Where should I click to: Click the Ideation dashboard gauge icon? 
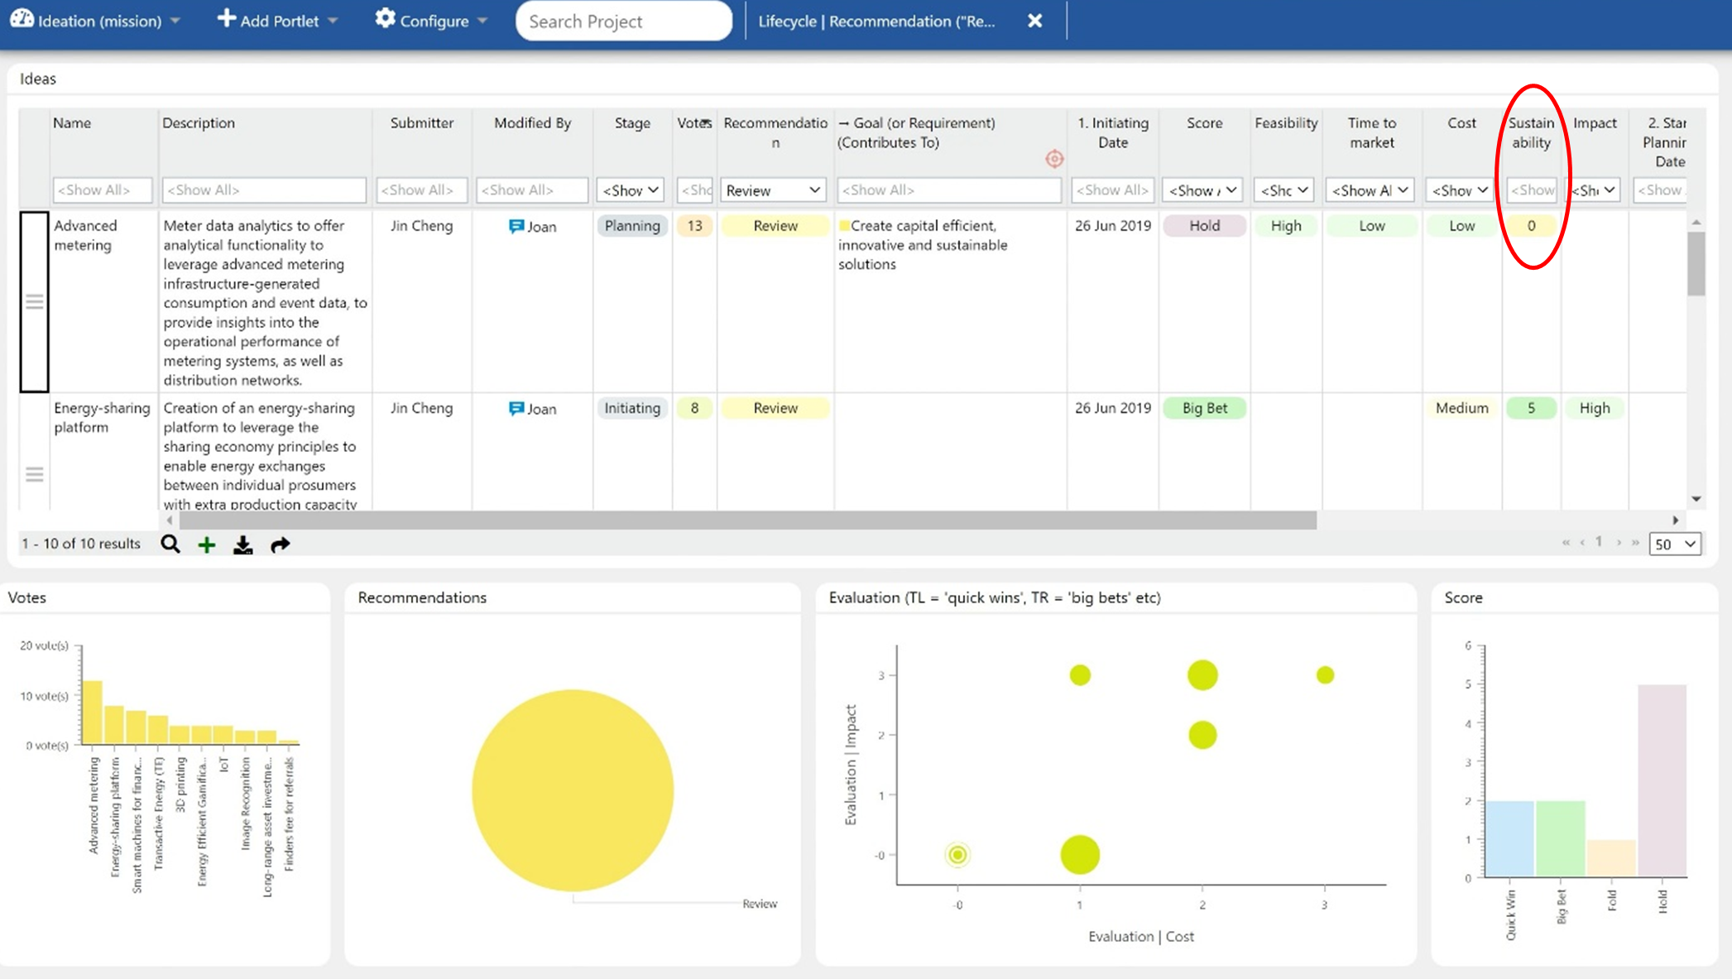click(x=22, y=20)
